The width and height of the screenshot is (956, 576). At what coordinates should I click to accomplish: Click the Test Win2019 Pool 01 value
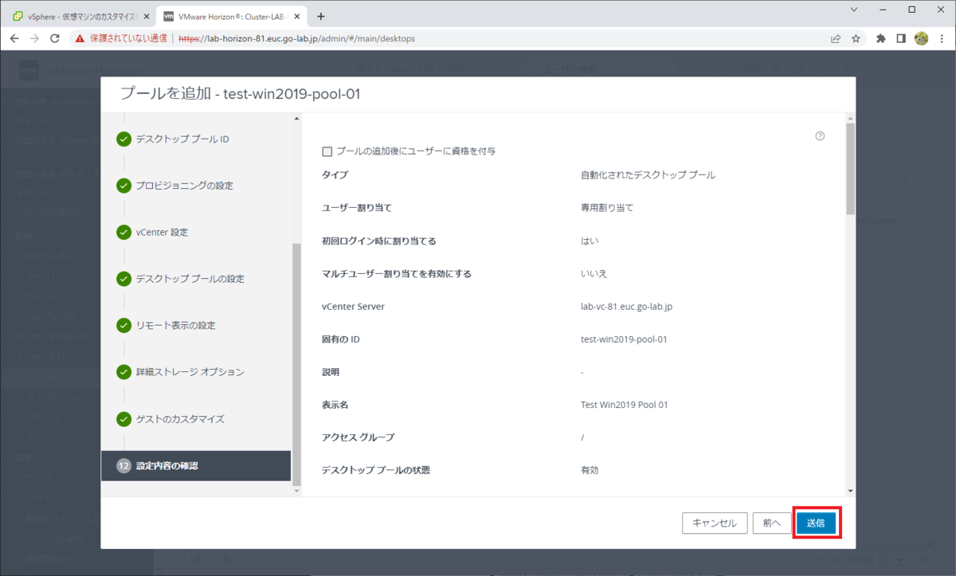coord(625,405)
